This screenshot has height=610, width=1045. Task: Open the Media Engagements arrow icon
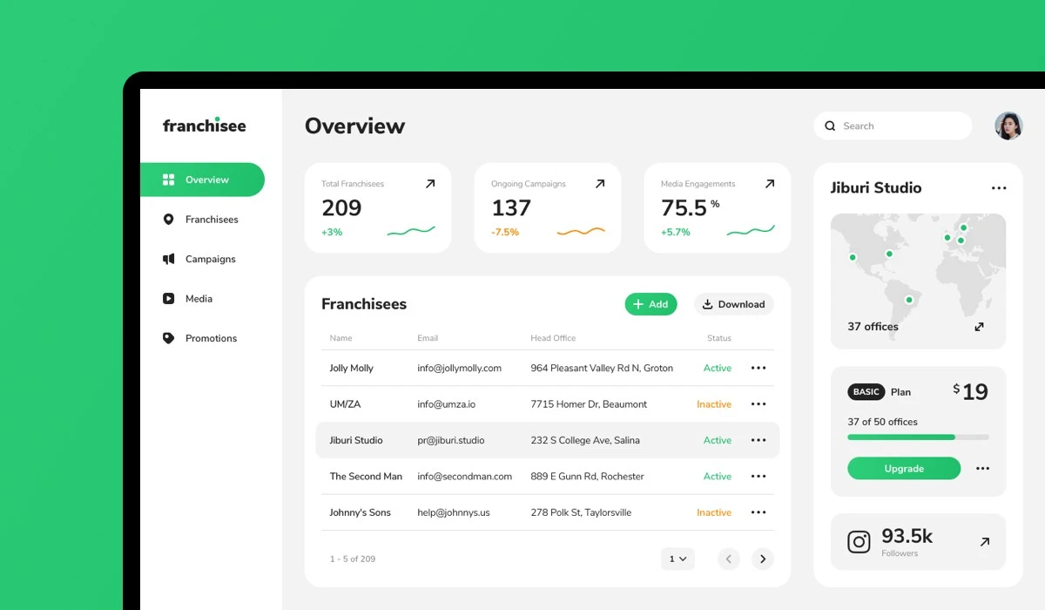[x=769, y=184]
